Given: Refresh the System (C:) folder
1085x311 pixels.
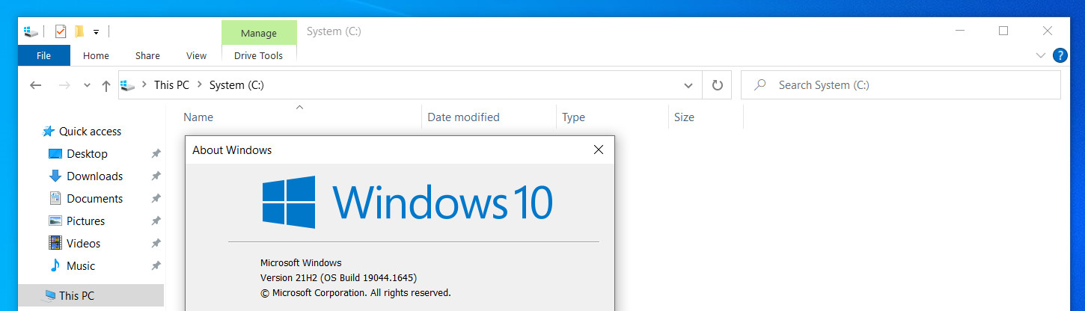Looking at the screenshot, I should click(x=717, y=85).
